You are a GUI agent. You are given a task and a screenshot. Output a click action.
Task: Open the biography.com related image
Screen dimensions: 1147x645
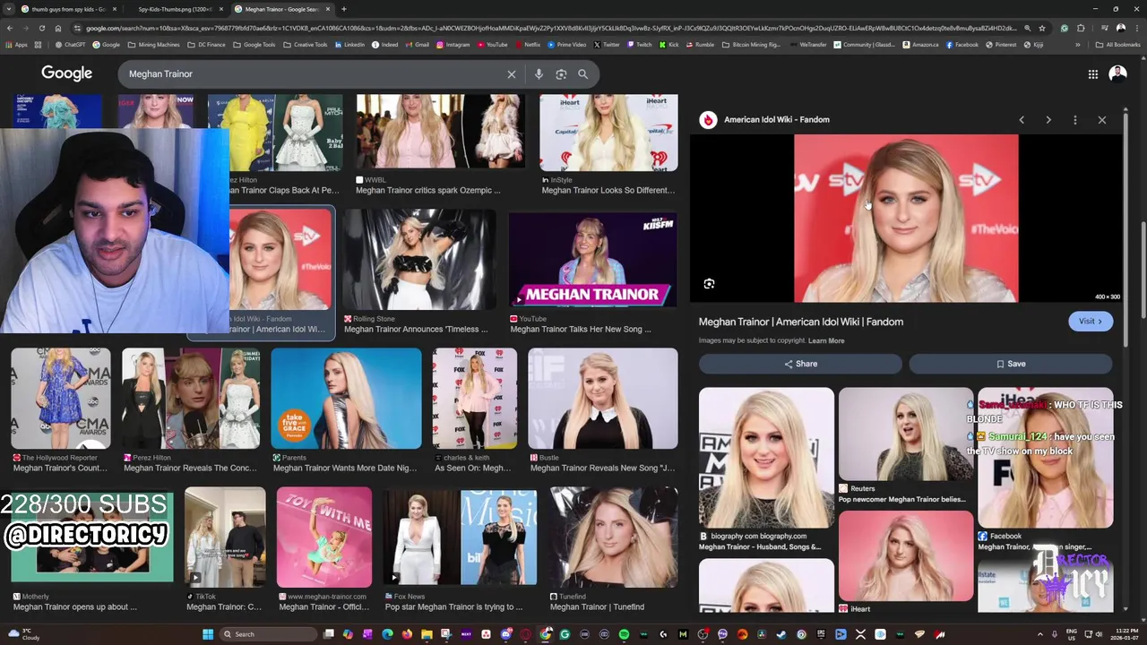pyautogui.click(x=766, y=457)
